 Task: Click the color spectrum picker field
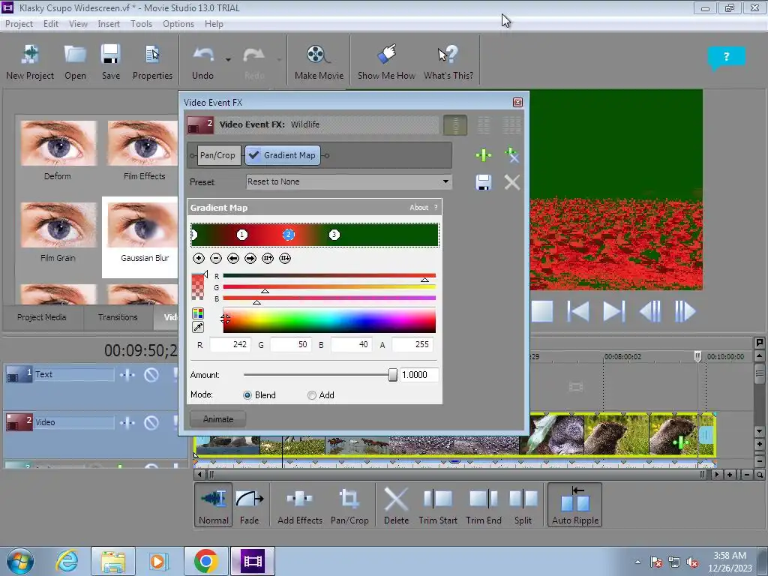329,320
